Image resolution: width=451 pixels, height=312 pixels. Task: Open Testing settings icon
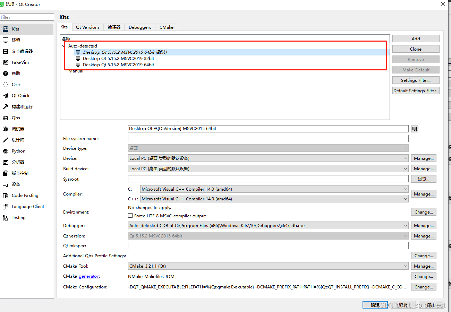(x=5, y=217)
